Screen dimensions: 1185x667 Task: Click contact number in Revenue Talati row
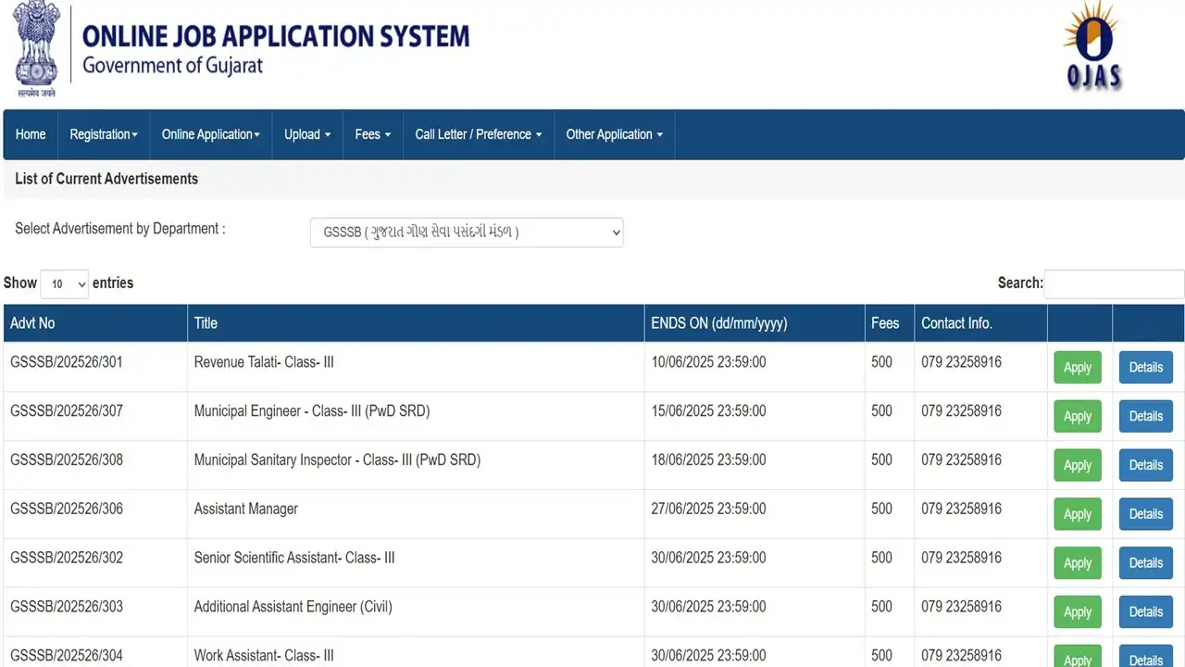(961, 362)
